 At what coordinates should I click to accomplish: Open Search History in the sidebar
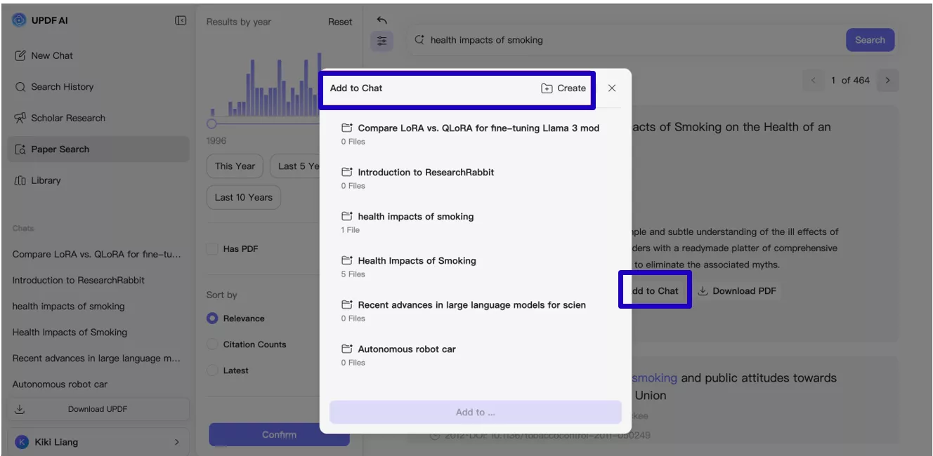pyautogui.click(x=98, y=87)
